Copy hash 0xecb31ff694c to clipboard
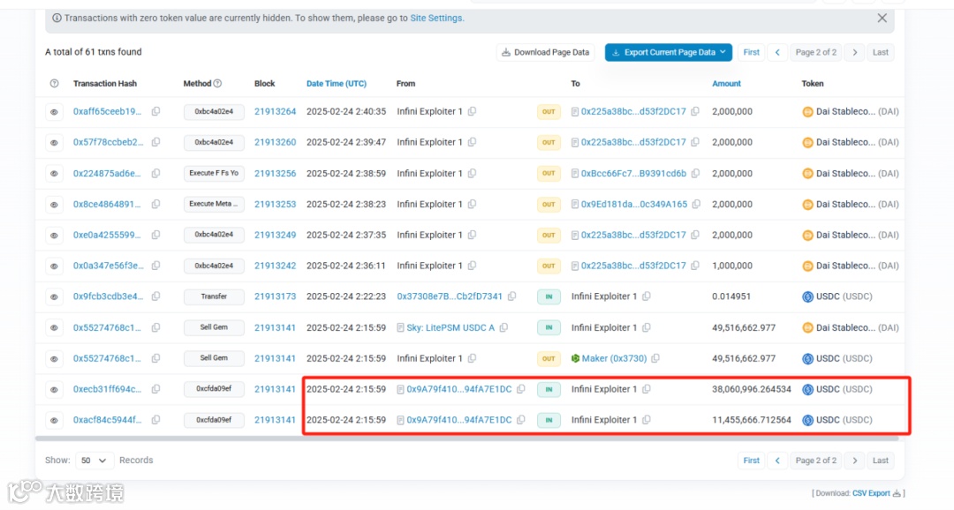 (155, 389)
